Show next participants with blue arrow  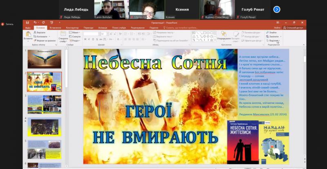[277, 9]
